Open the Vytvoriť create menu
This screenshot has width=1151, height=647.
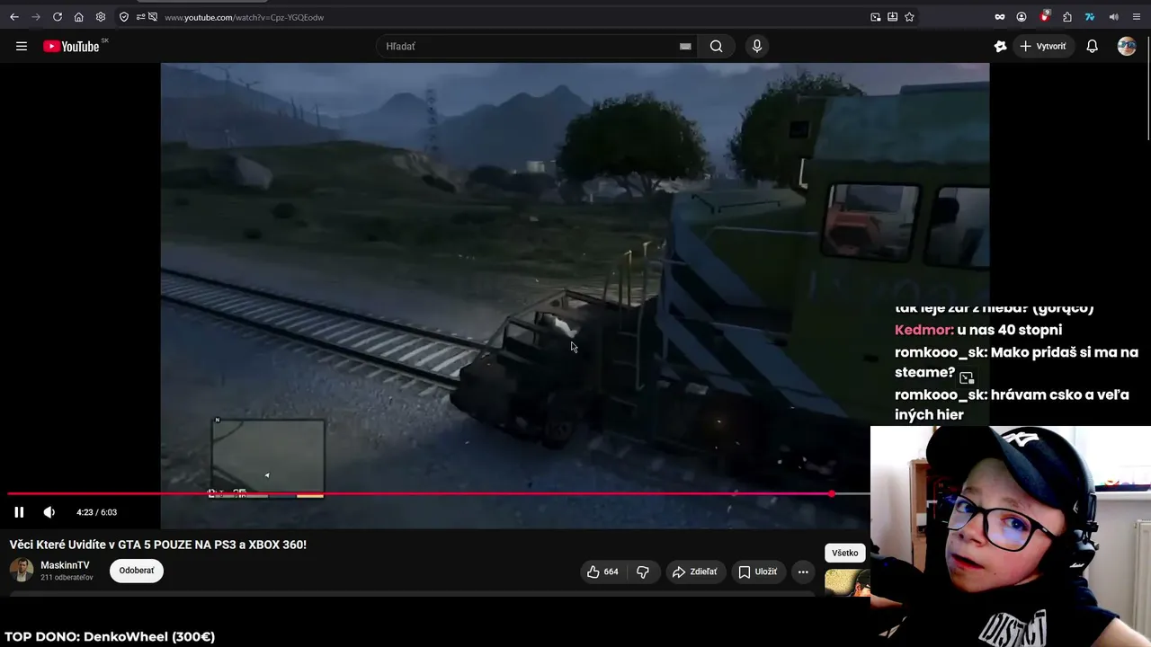pos(1043,47)
